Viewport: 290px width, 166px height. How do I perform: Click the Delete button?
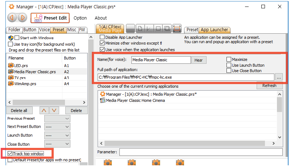[76, 111]
